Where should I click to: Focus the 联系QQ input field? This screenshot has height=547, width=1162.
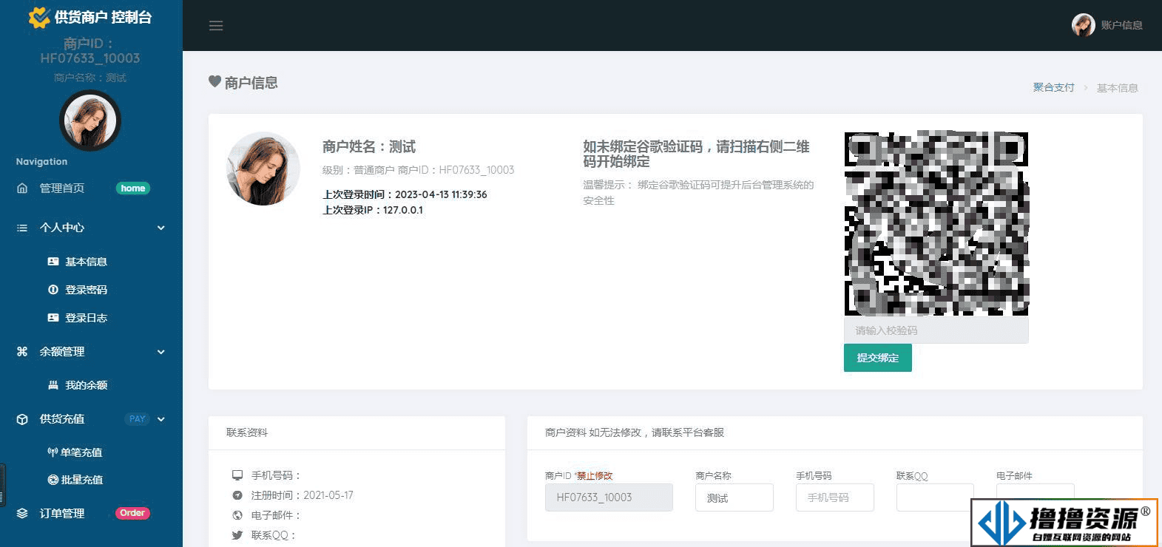(x=935, y=497)
